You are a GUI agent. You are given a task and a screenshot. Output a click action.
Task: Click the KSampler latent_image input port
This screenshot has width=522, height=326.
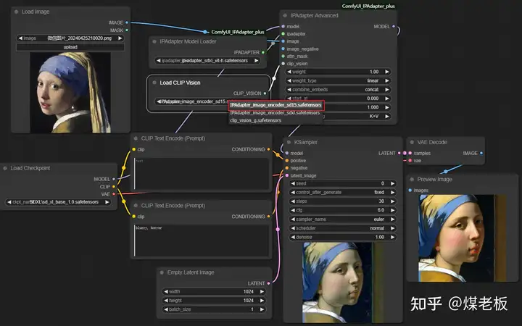[x=287, y=175]
